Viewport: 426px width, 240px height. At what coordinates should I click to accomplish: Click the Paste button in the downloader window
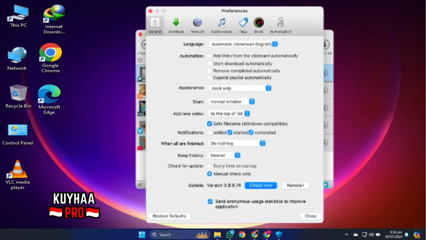[142, 47]
